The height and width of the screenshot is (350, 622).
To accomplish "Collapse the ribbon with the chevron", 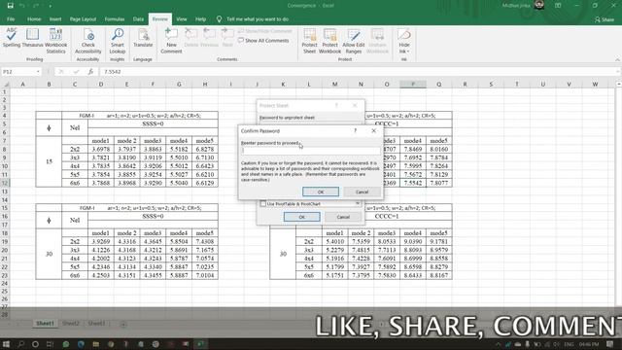I will 617,59.
